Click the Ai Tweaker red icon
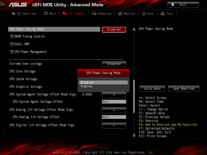The image size is (207, 155). coord(65,14)
